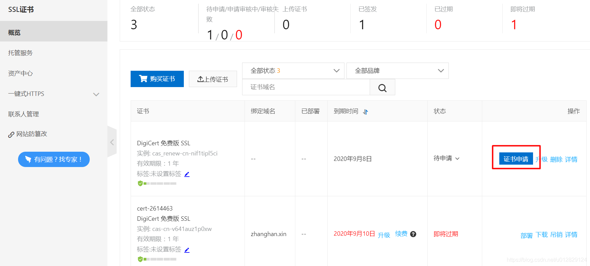Click 详情 for zhanghan.xin certificate
590x266 pixels.
tap(571, 235)
